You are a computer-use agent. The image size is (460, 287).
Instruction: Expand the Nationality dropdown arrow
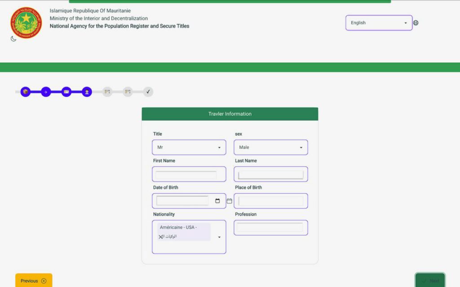pos(219,237)
